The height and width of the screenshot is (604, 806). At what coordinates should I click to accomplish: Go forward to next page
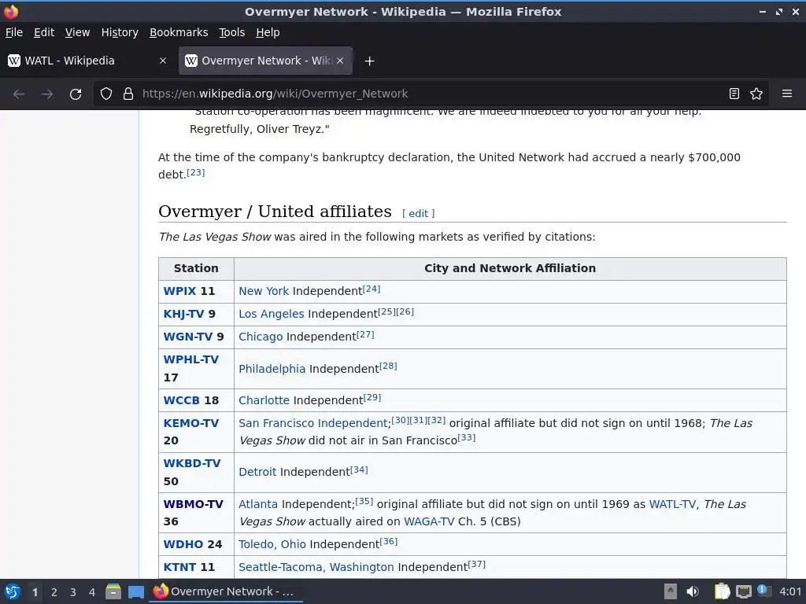[x=47, y=94]
